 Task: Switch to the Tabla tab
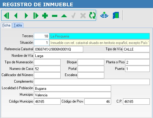[18, 25]
